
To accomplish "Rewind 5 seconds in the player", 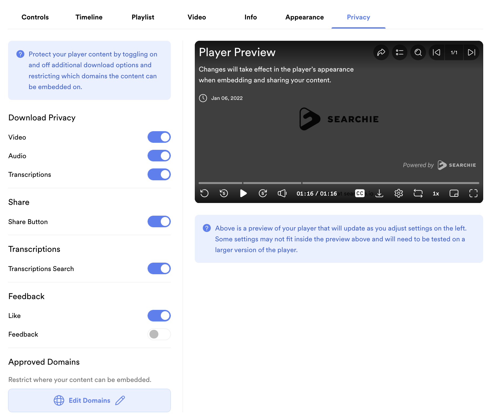I will 224,193.
